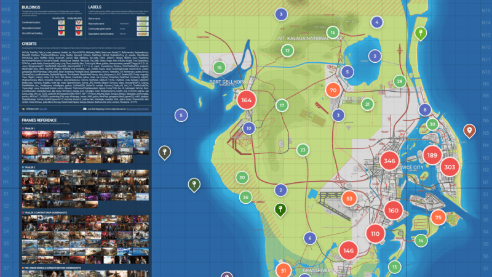
Task: Click the dark gray location pin
Action: [x=164, y=153]
